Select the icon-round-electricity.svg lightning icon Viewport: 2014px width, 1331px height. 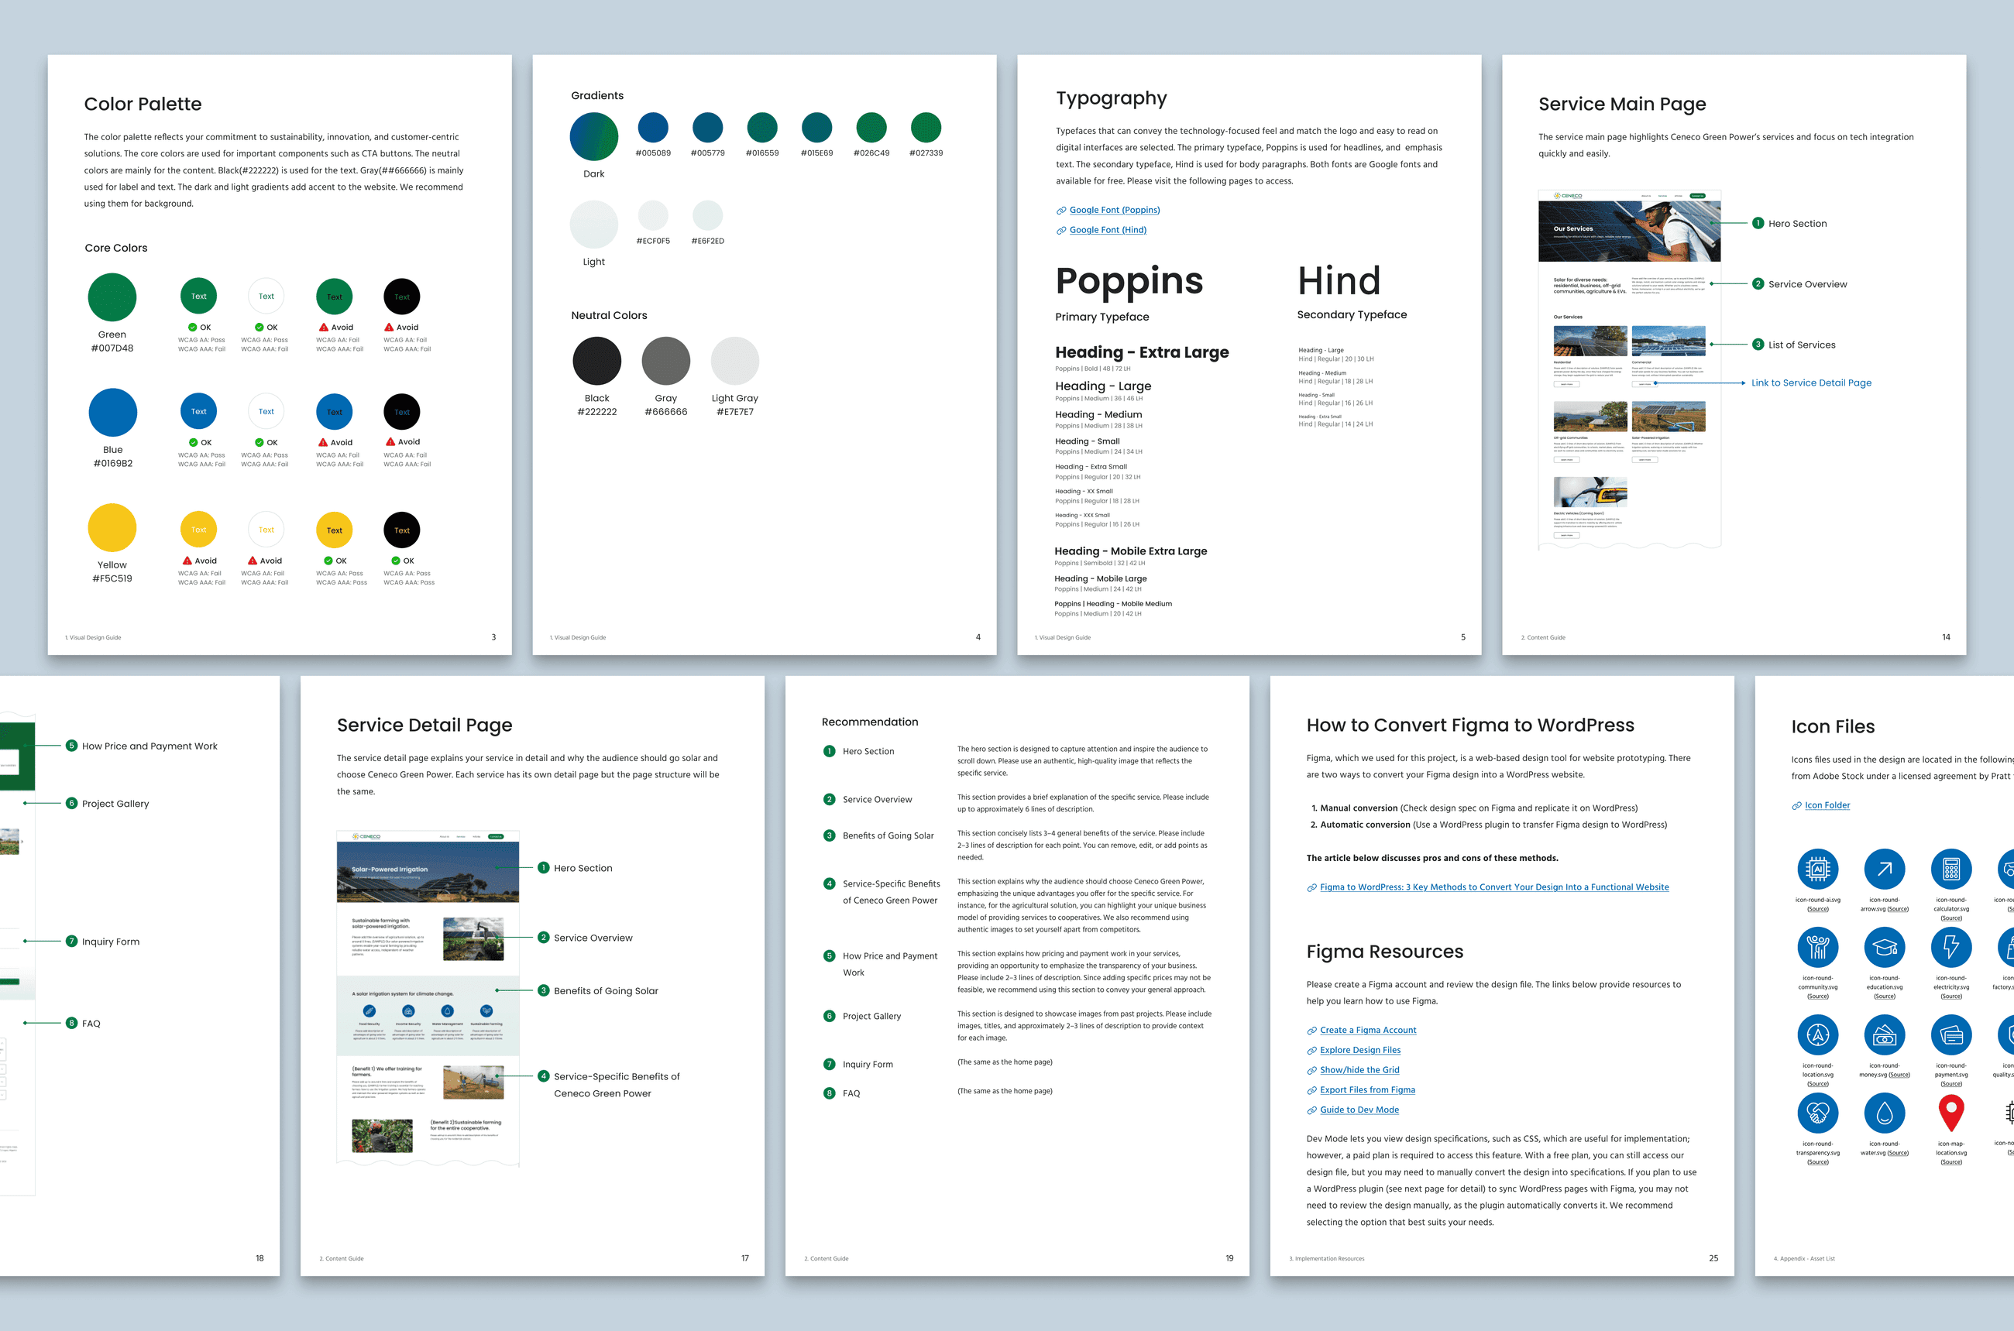(1951, 946)
